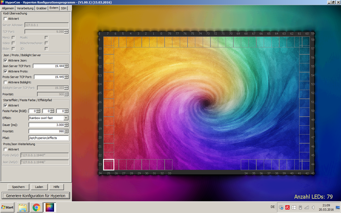341x213 pixels.
Task: Click the network signal tray icon
Action: pos(307,207)
